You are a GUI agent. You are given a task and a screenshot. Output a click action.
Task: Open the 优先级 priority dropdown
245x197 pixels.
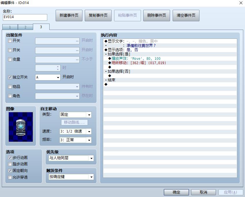[x=71, y=158]
